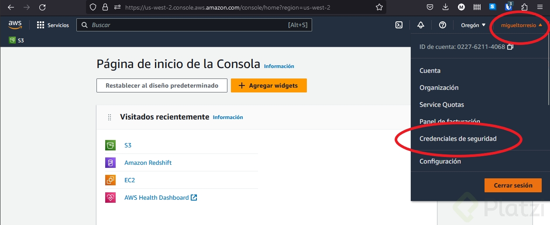Open the notifications bell

click(x=421, y=25)
